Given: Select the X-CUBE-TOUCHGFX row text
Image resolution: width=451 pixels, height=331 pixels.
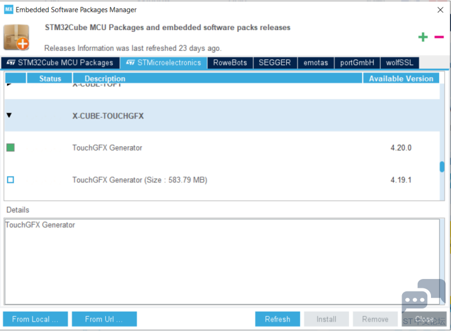Looking at the screenshot, I should [x=108, y=116].
